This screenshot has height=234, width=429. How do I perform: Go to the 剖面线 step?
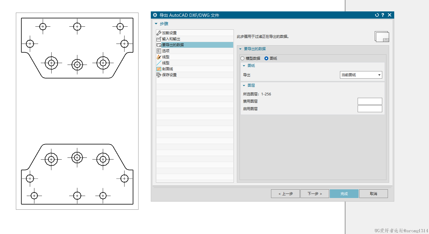pos(195,69)
